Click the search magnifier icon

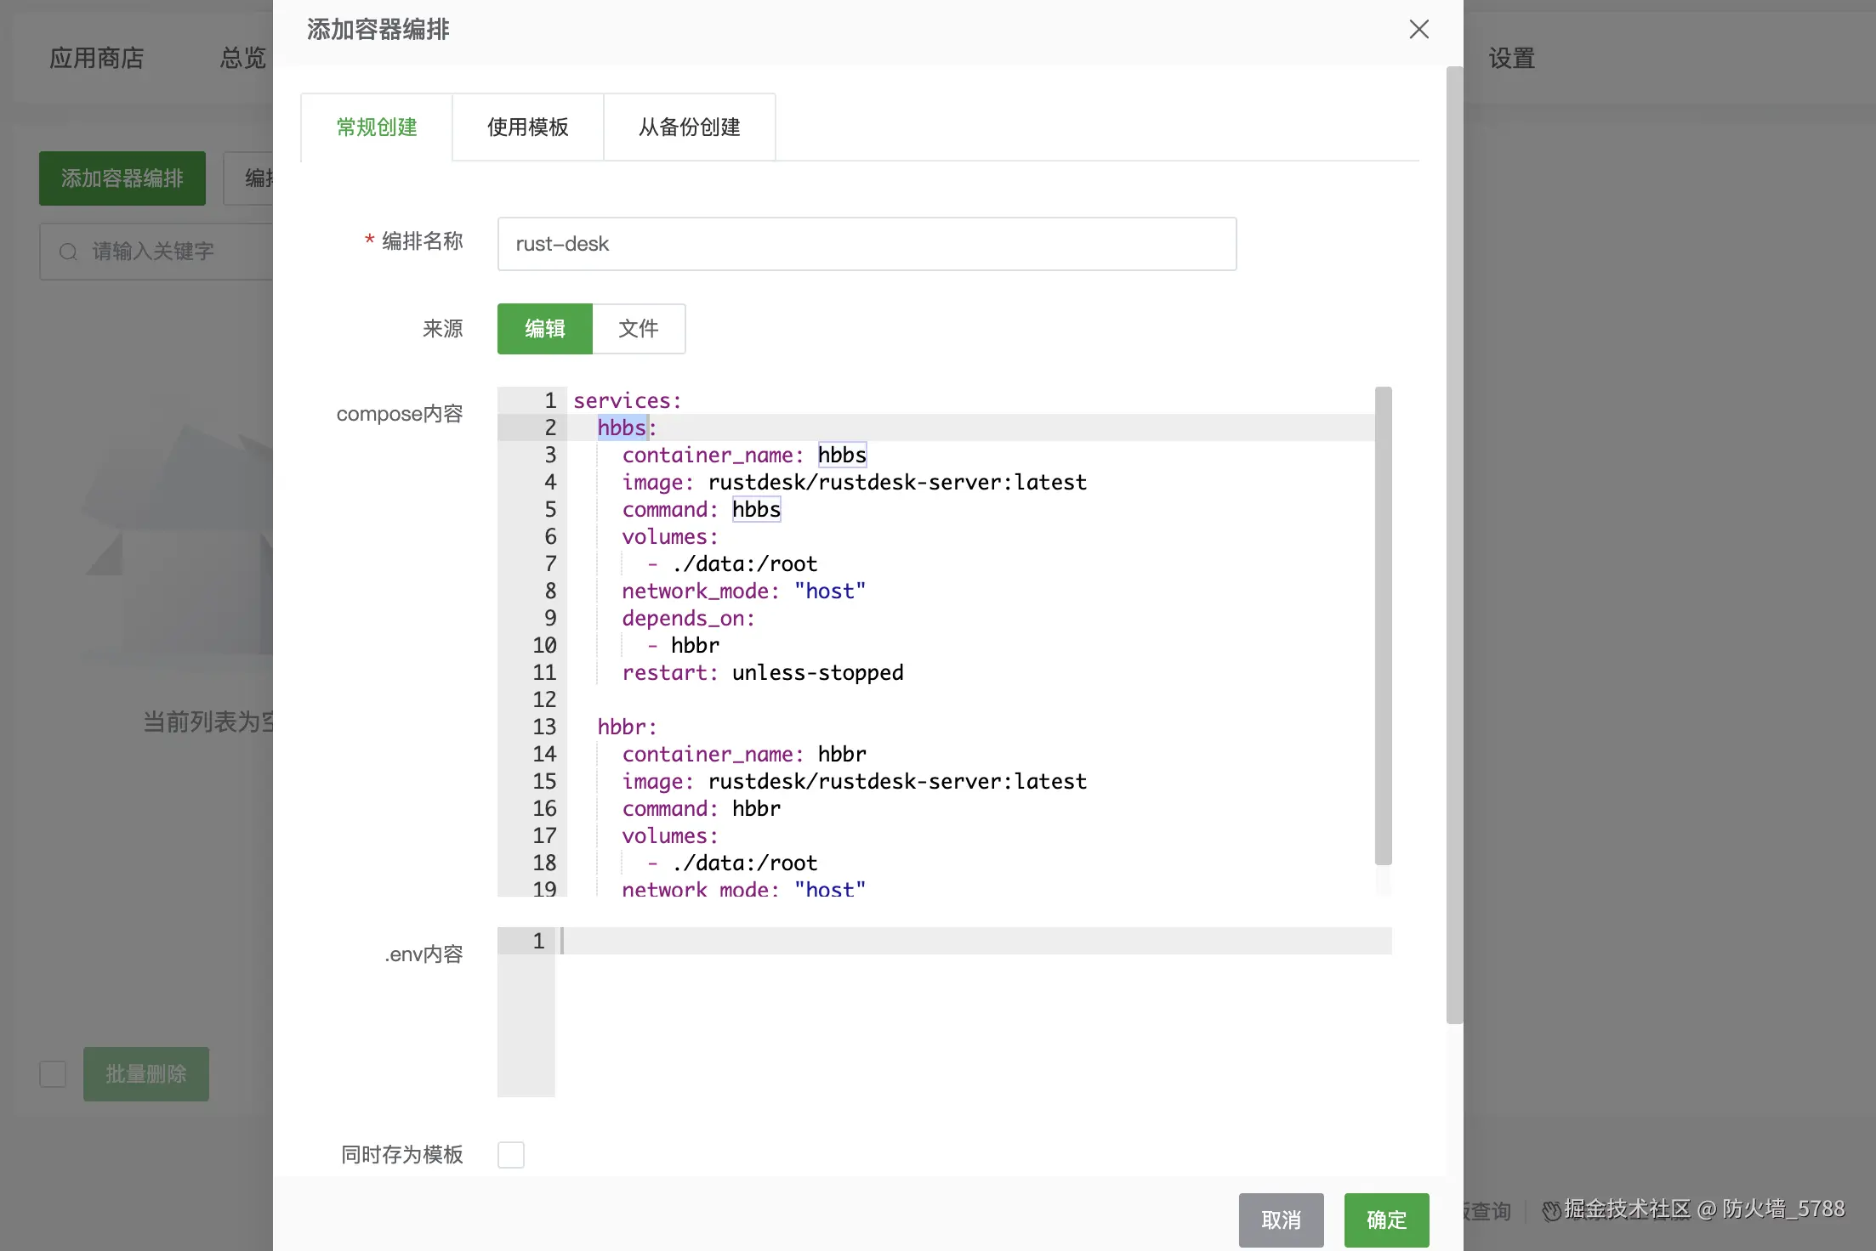(x=68, y=252)
